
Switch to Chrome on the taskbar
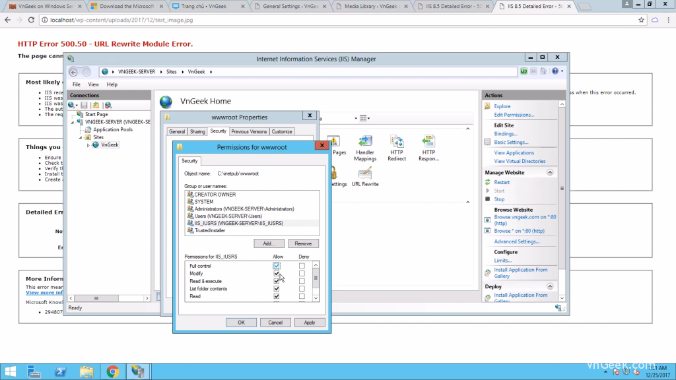(112, 371)
